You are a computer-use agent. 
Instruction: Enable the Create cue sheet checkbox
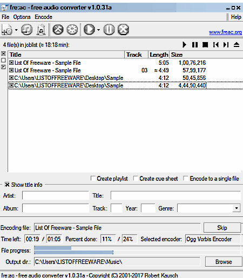(136, 178)
